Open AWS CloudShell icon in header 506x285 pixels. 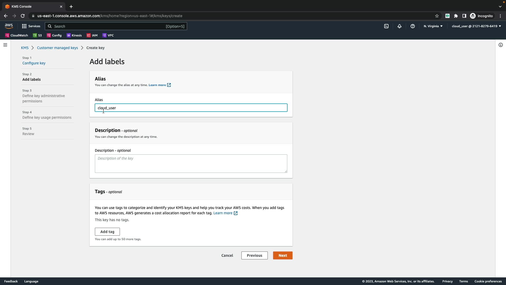click(386, 26)
